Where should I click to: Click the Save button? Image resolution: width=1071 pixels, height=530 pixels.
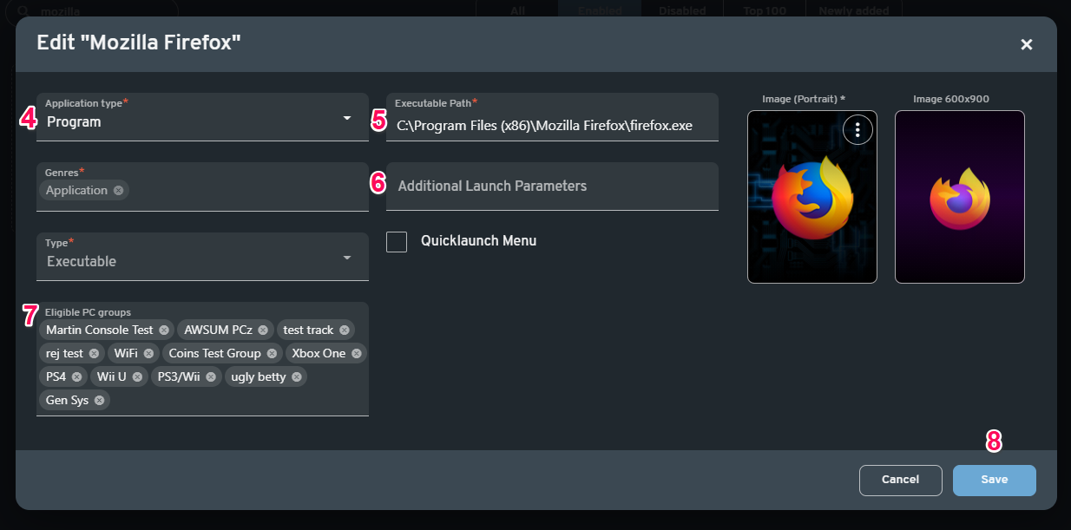[x=995, y=480]
